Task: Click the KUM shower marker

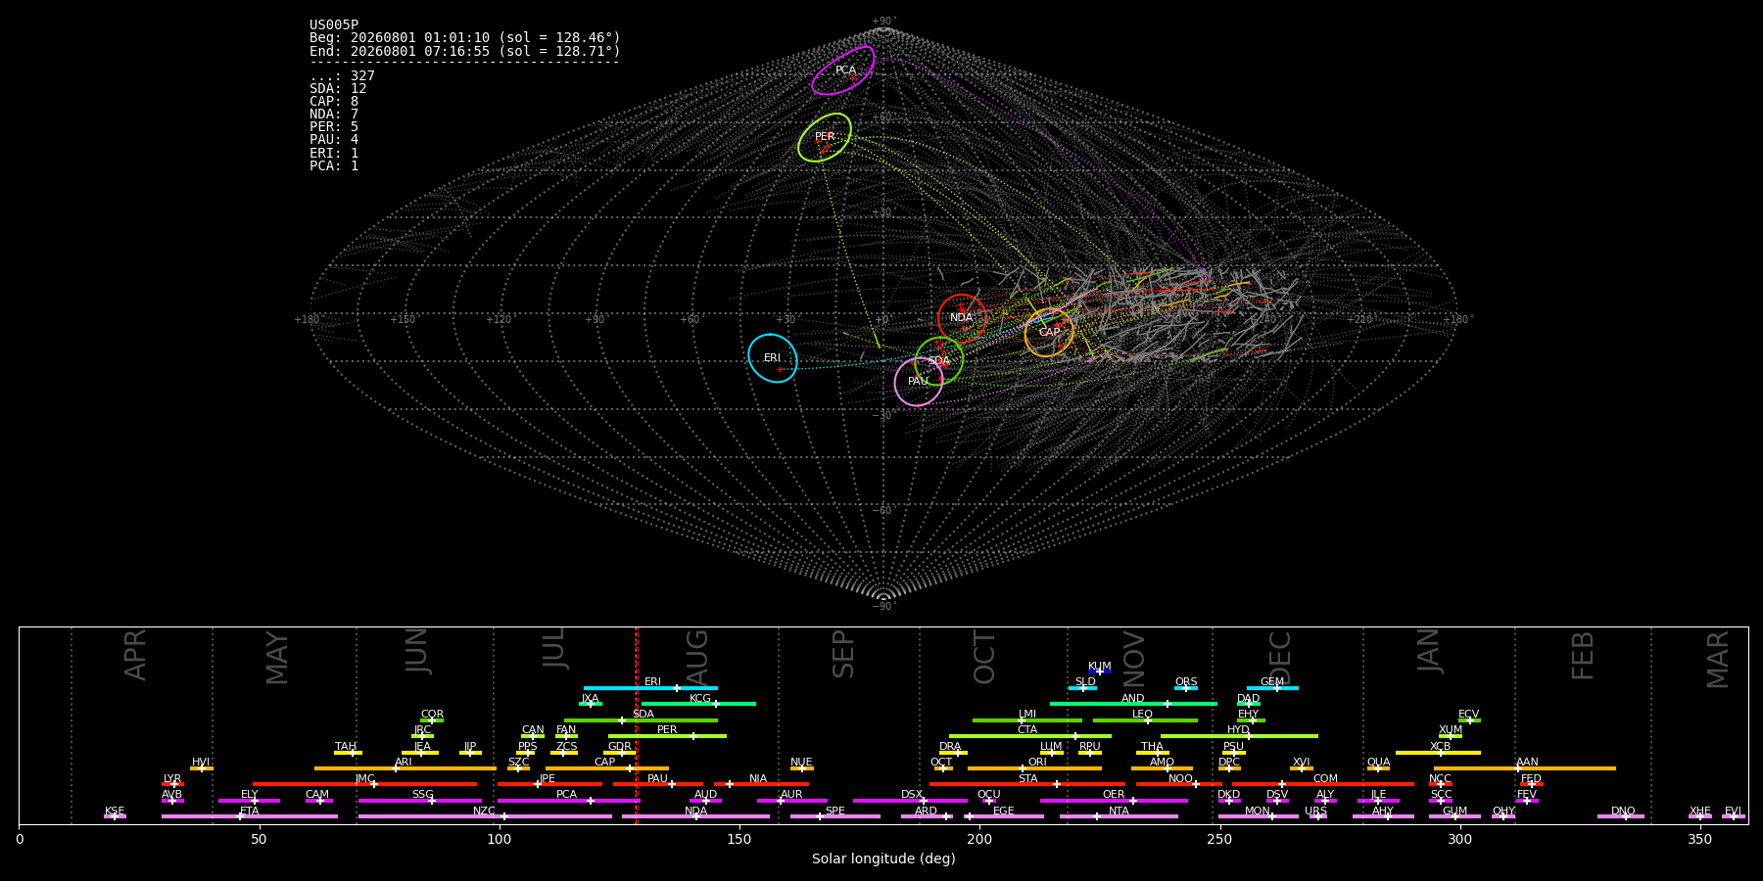Action: [x=1100, y=672]
